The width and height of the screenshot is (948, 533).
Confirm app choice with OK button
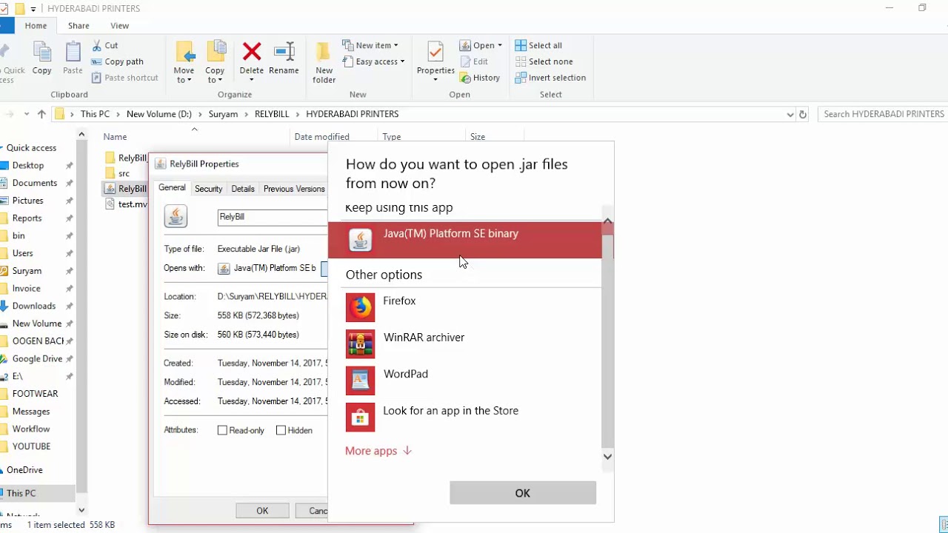point(523,493)
